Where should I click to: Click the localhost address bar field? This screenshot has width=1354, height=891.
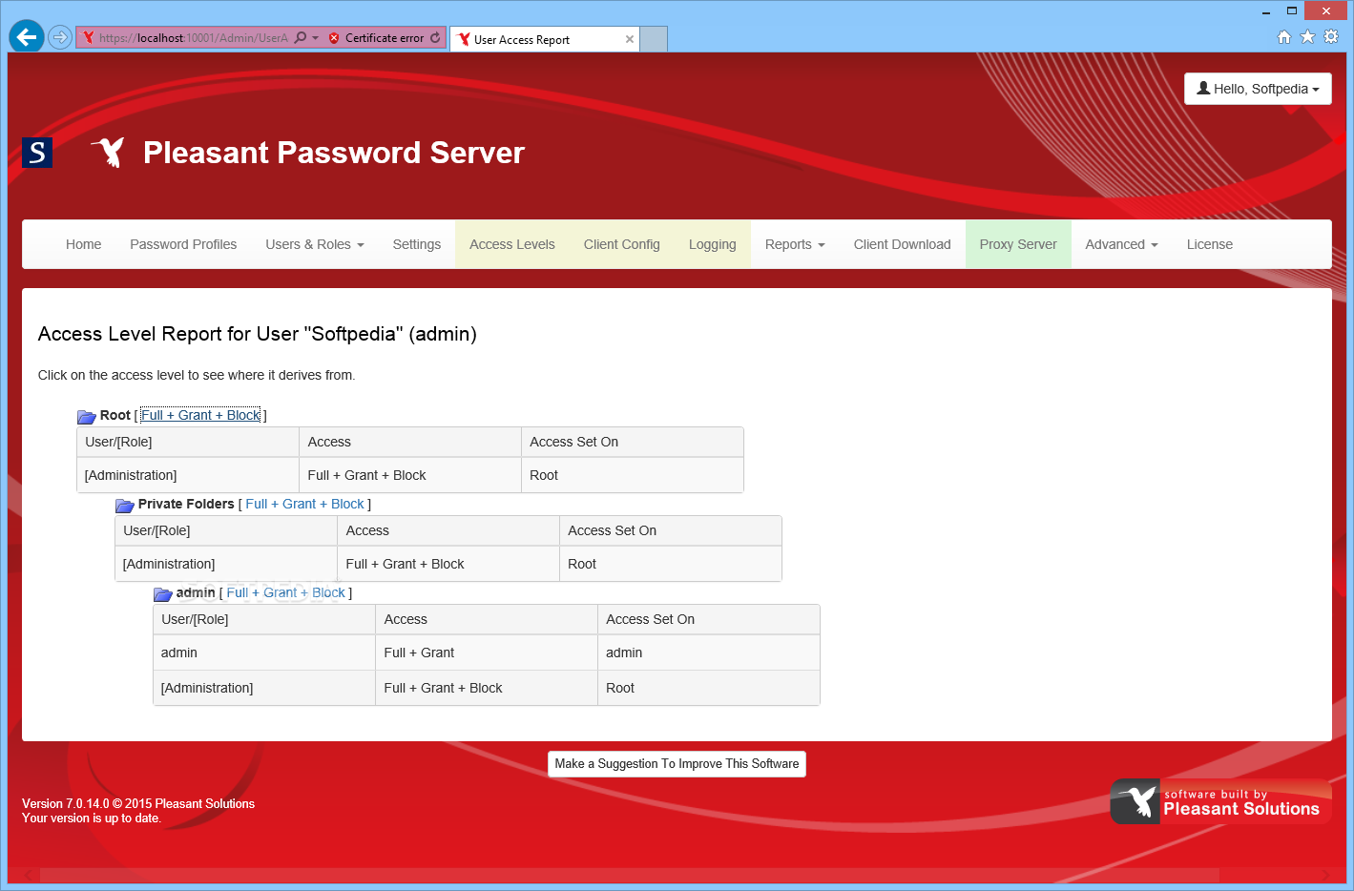pos(193,38)
